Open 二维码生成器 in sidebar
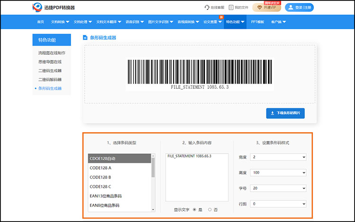 (50, 71)
